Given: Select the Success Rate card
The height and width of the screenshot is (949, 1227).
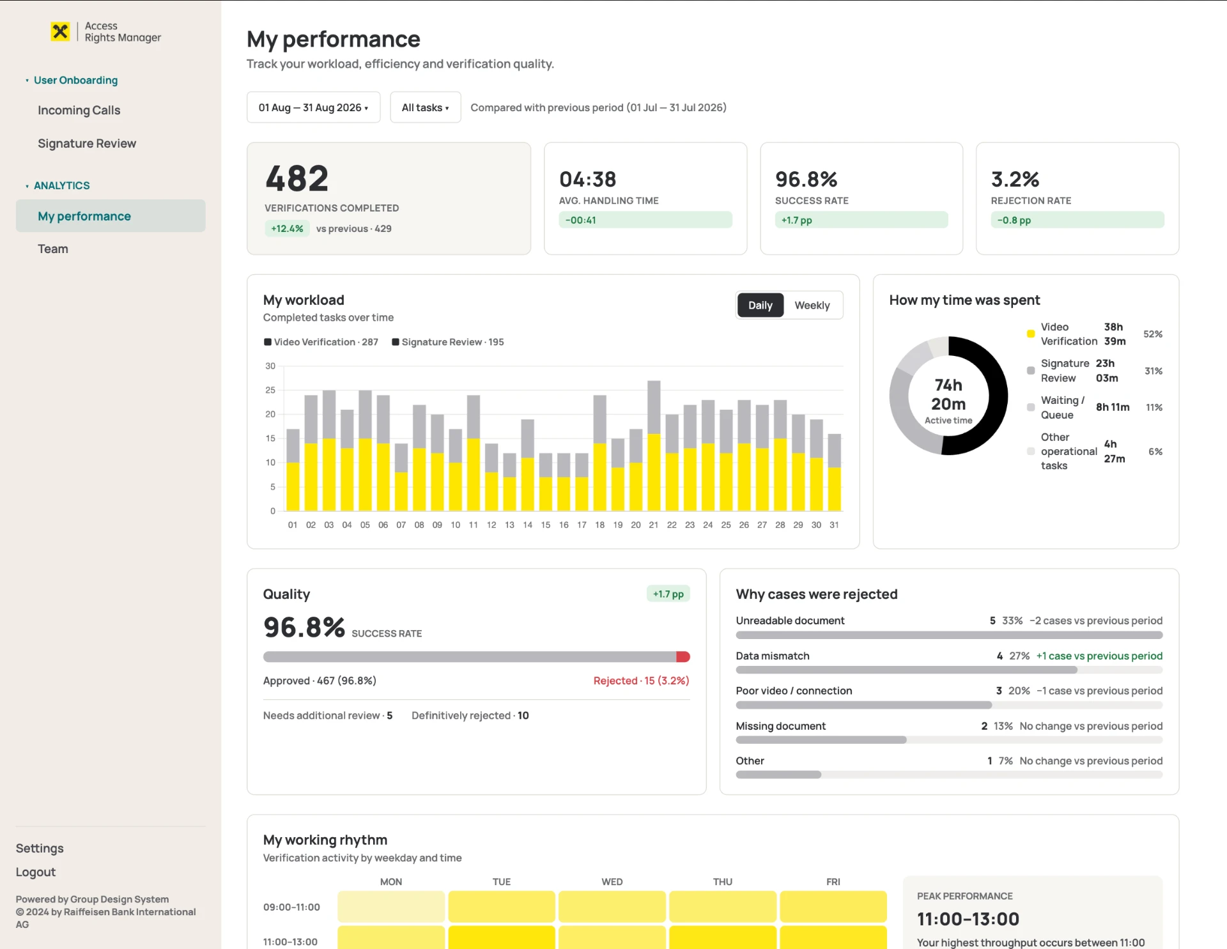Looking at the screenshot, I should pyautogui.click(x=861, y=199).
